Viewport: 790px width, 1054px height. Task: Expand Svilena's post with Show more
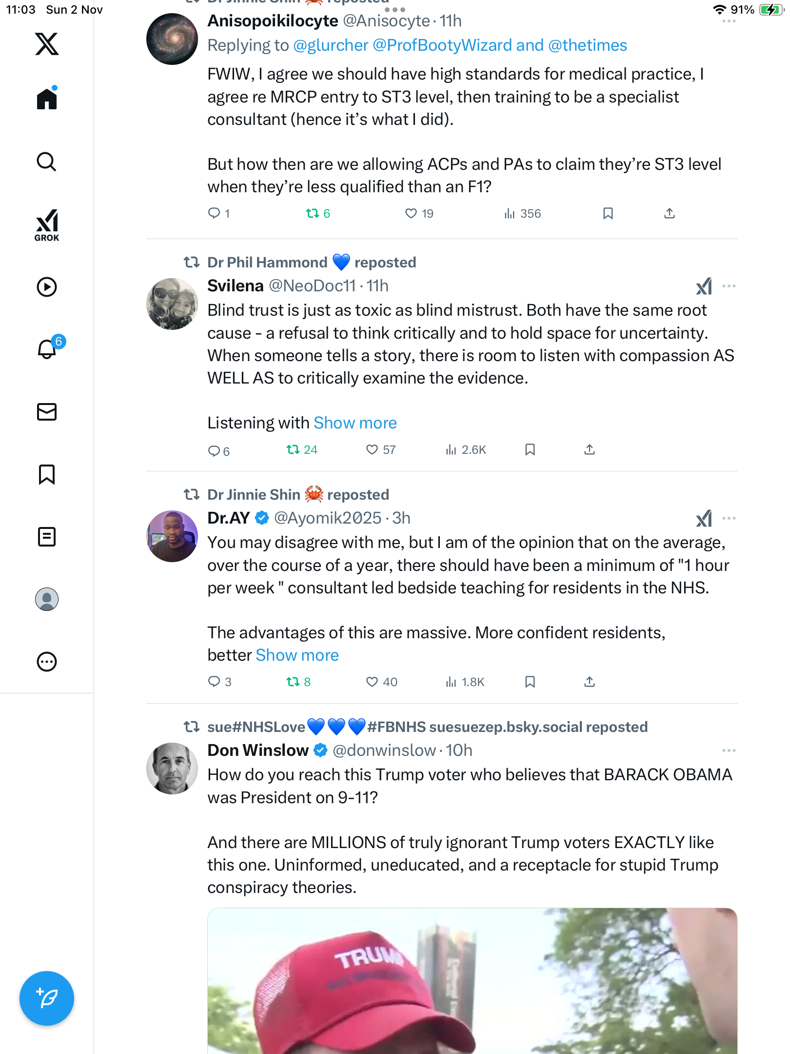(x=355, y=423)
